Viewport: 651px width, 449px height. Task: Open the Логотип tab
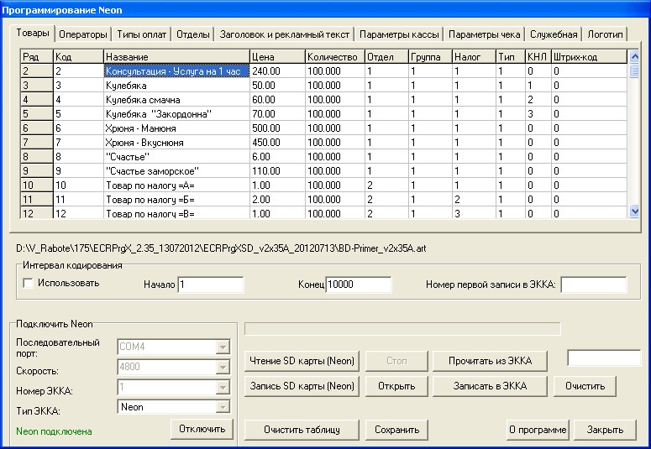point(605,34)
